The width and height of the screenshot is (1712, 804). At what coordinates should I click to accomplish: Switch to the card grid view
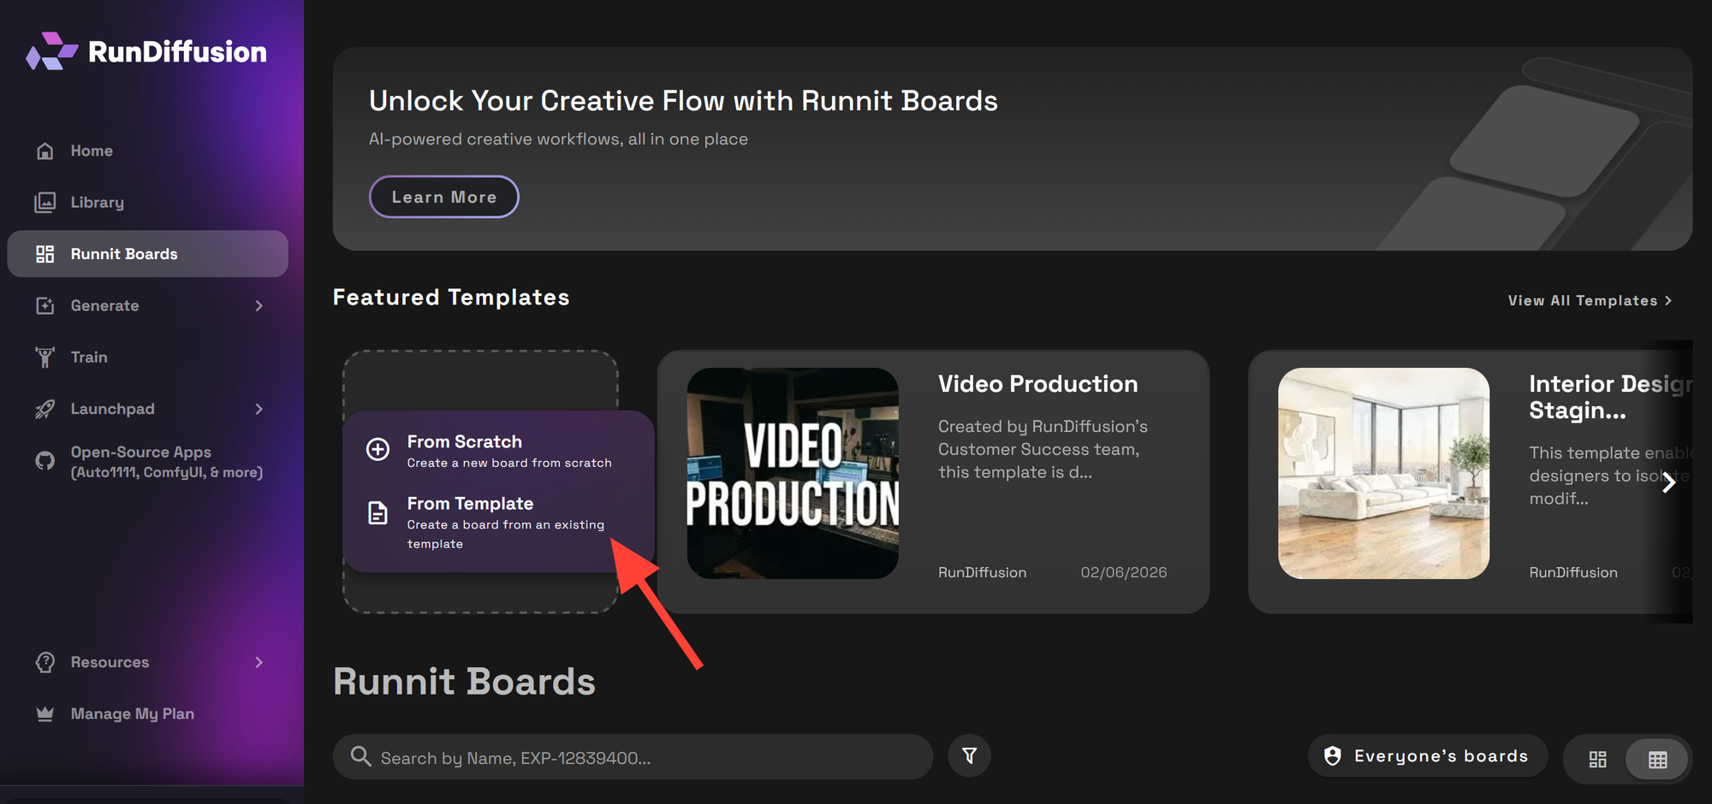click(1597, 760)
